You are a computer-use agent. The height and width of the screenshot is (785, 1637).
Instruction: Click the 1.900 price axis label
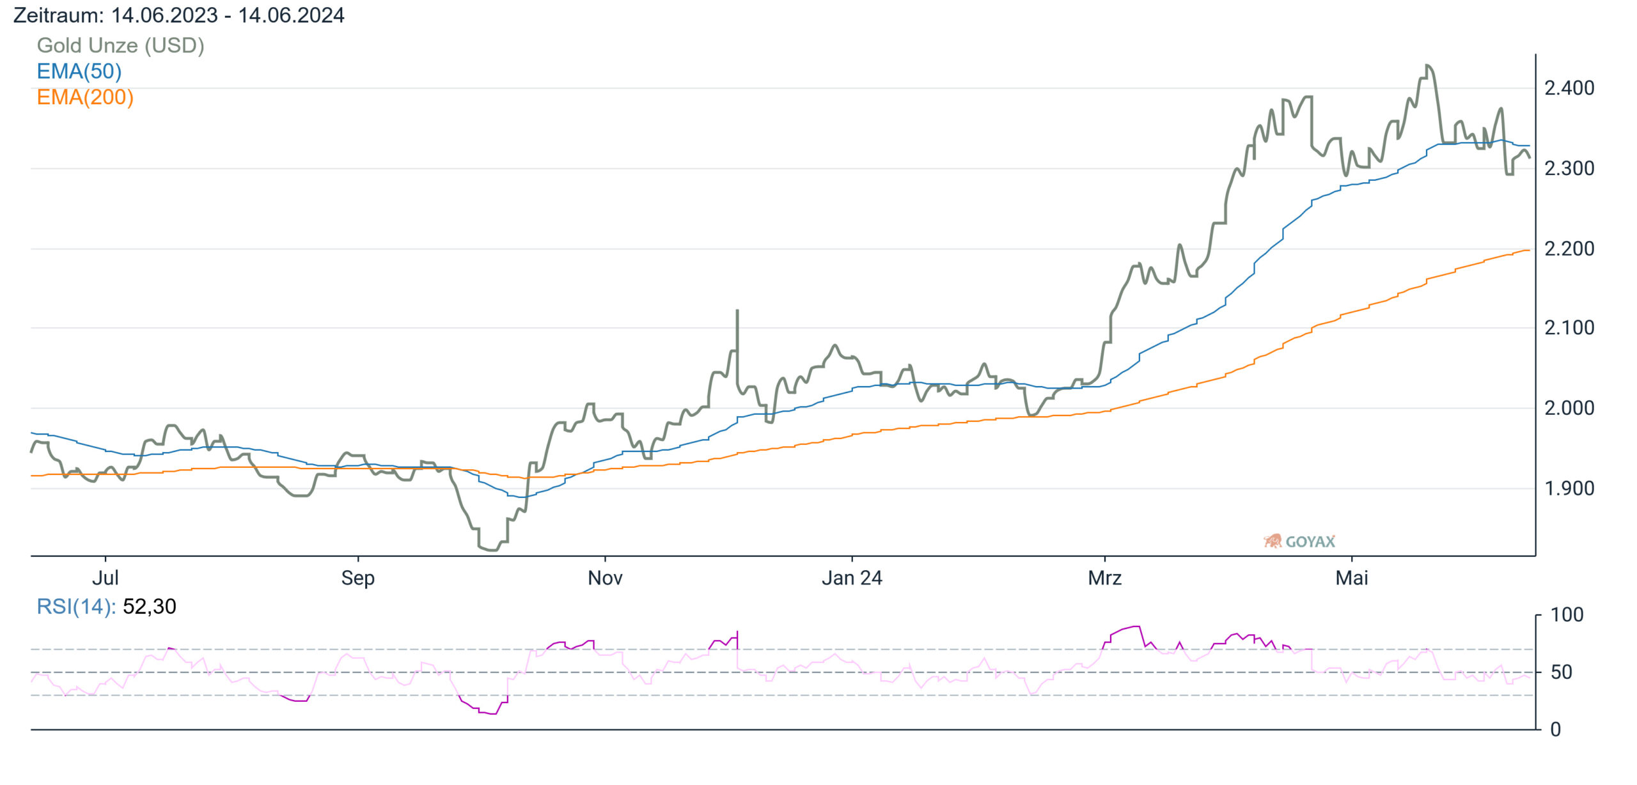coord(1569,488)
